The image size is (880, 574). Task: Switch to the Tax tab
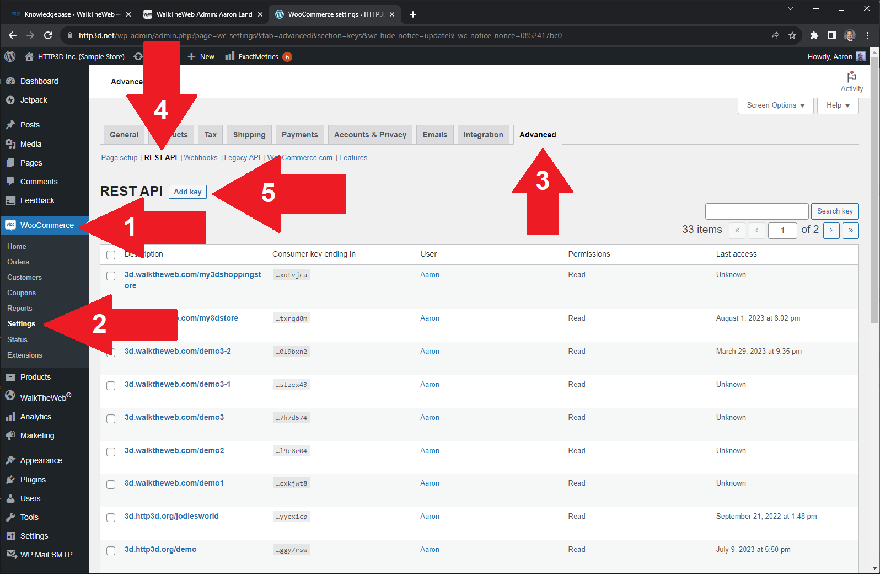(x=211, y=135)
